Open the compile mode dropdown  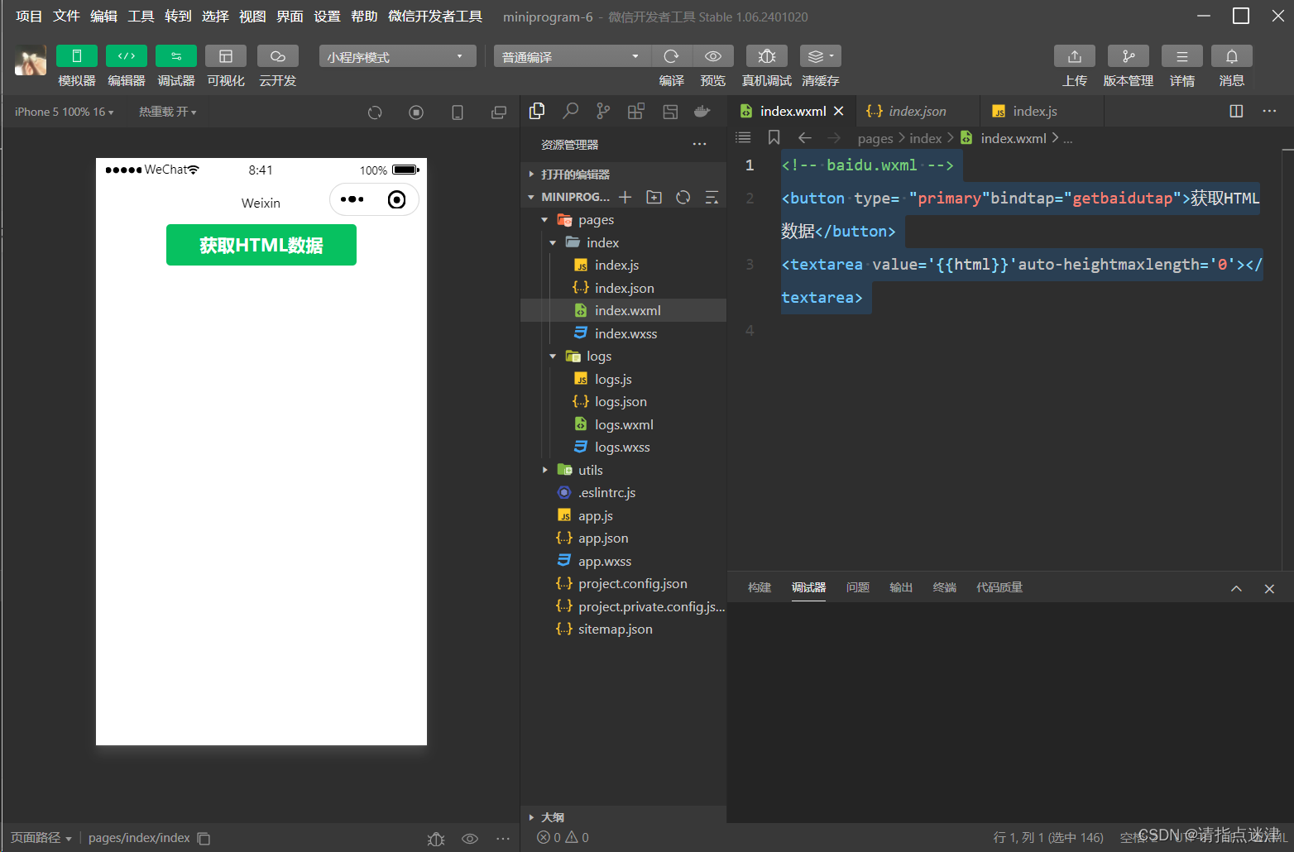click(x=573, y=56)
